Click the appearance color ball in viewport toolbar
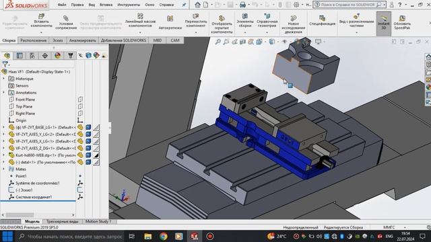Screen dimensions: 431x242 click(296, 42)
